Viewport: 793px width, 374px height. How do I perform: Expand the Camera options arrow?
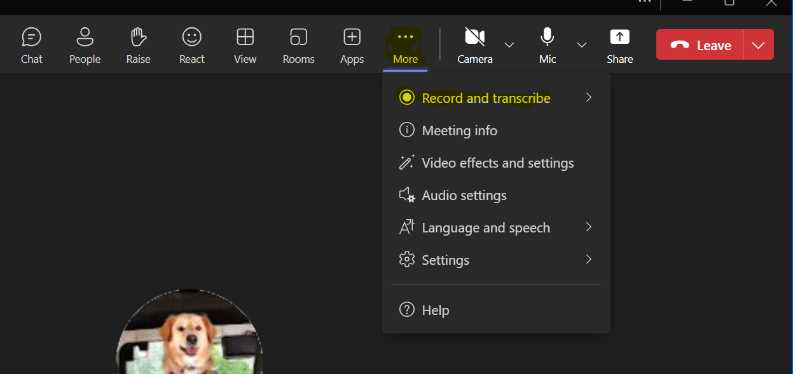[x=509, y=44]
